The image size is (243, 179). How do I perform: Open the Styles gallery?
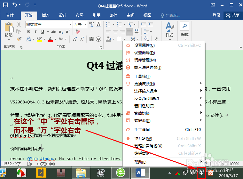coord(169,31)
